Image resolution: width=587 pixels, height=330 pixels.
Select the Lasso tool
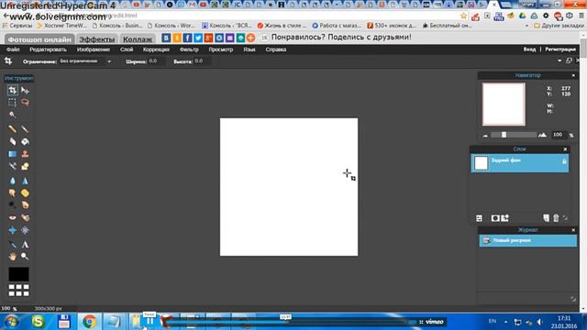pos(25,102)
